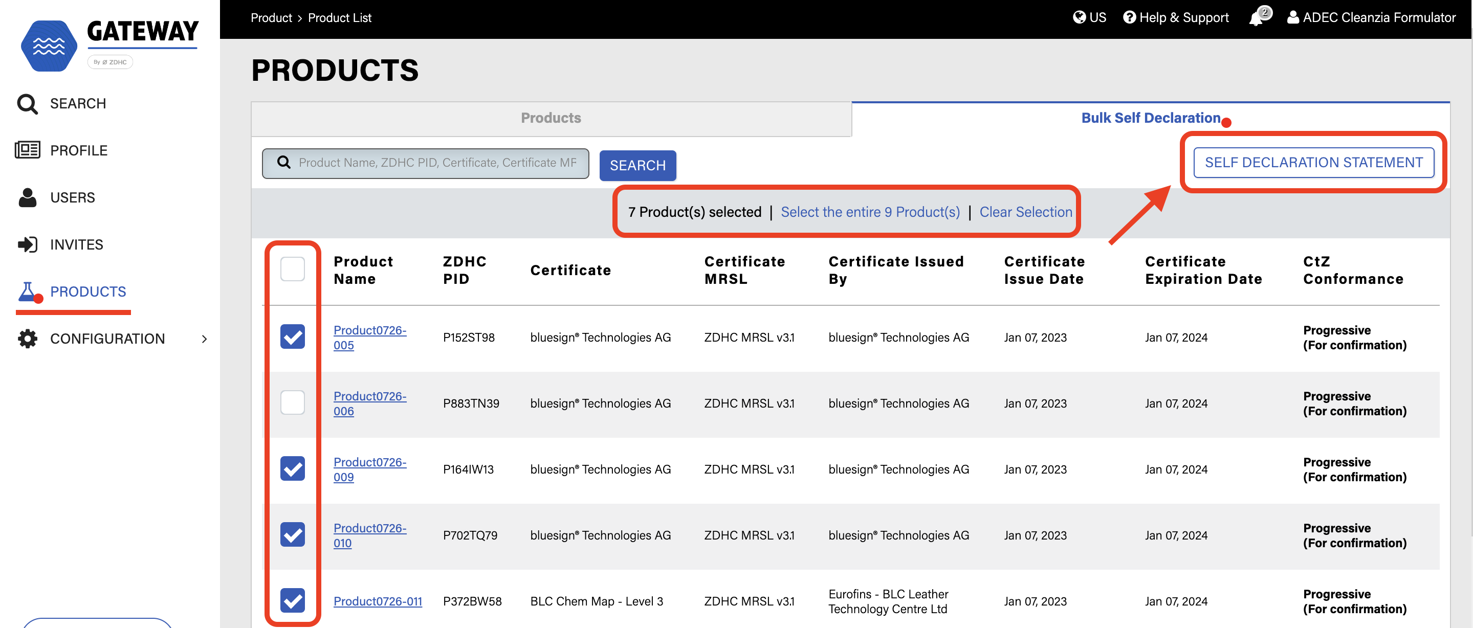Image resolution: width=1473 pixels, height=628 pixels.
Task: Click the globe icon beside US
Action: (1079, 17)
